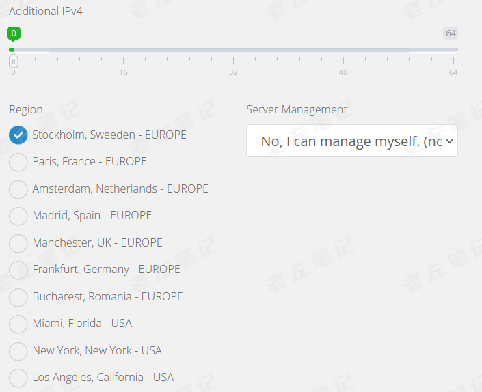The height and width of the screenshot is (392, 482).
Task: Click the slider's far end at 64
Action: (x=453, y=50)
